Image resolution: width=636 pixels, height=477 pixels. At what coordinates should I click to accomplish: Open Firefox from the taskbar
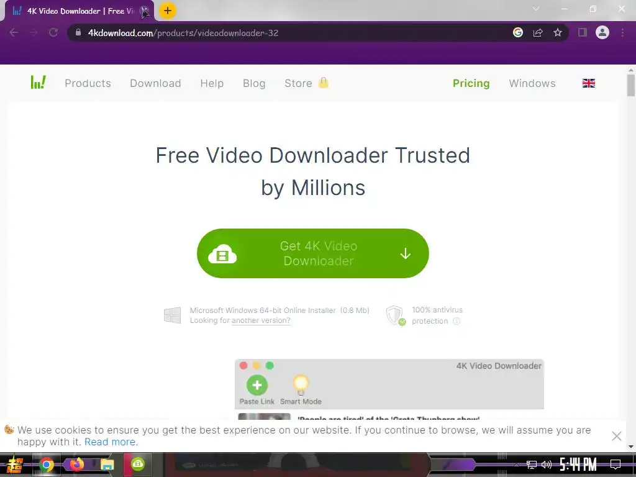coord(76,464)
